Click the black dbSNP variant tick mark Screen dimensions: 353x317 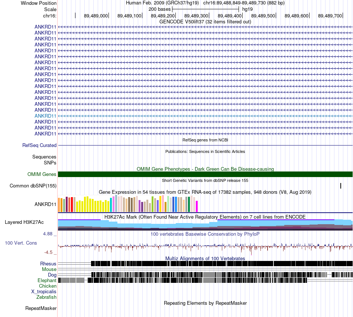pos(341,186)
